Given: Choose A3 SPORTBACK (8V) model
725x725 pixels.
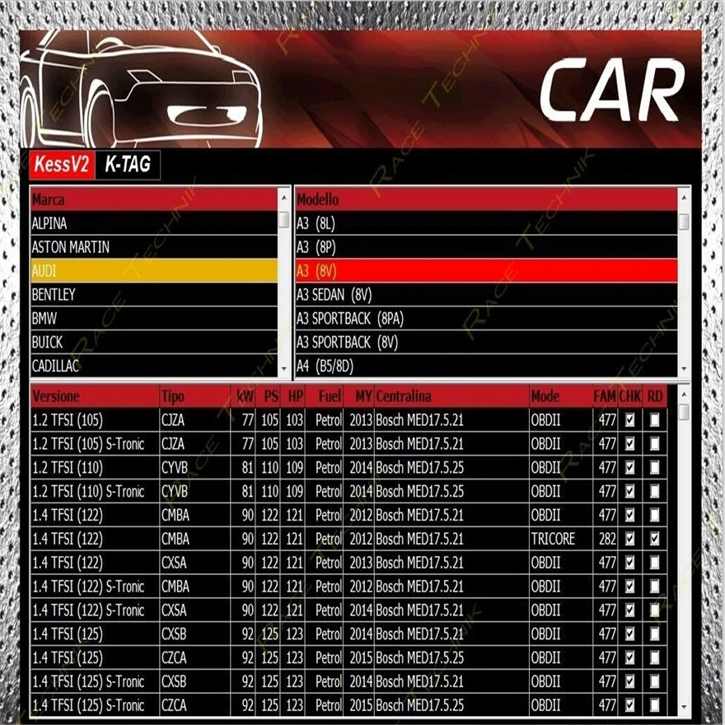Looking at the screenshot, I should pyautogui.click(x=486, y=342).
